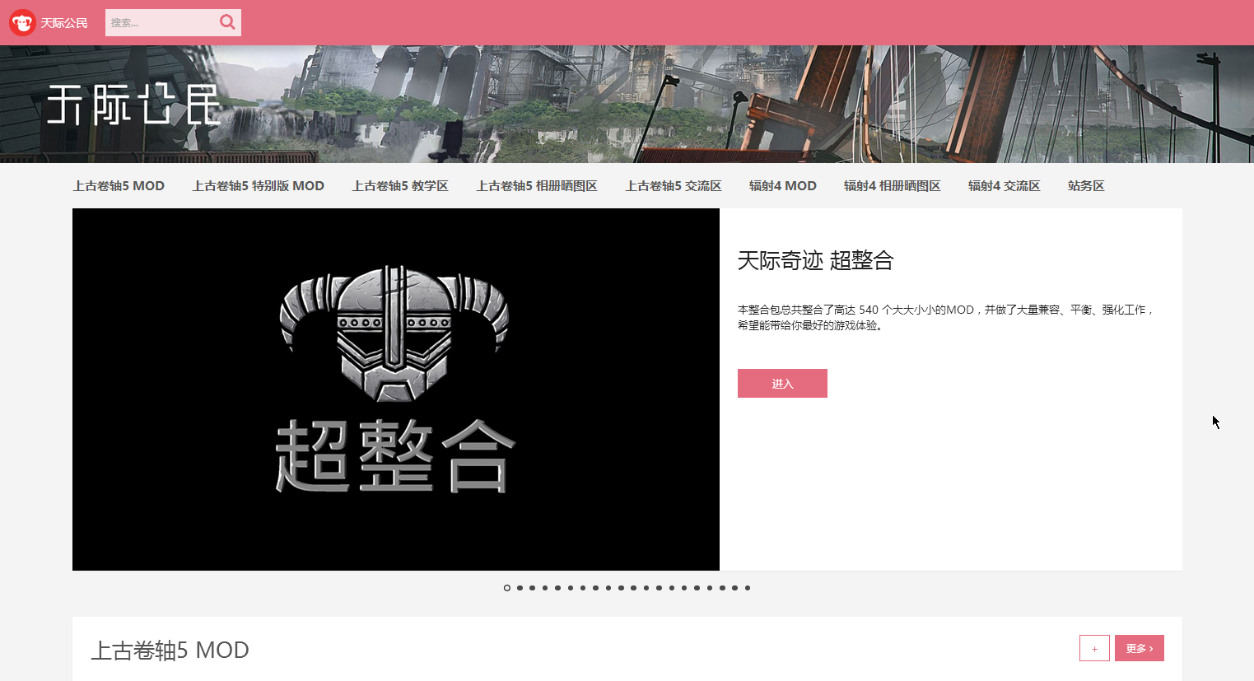Image resolution: width=1254 pixels, height=681 pixels.
Task: Open the 辐射4 MOD menu item
Action: click(783, 186)
